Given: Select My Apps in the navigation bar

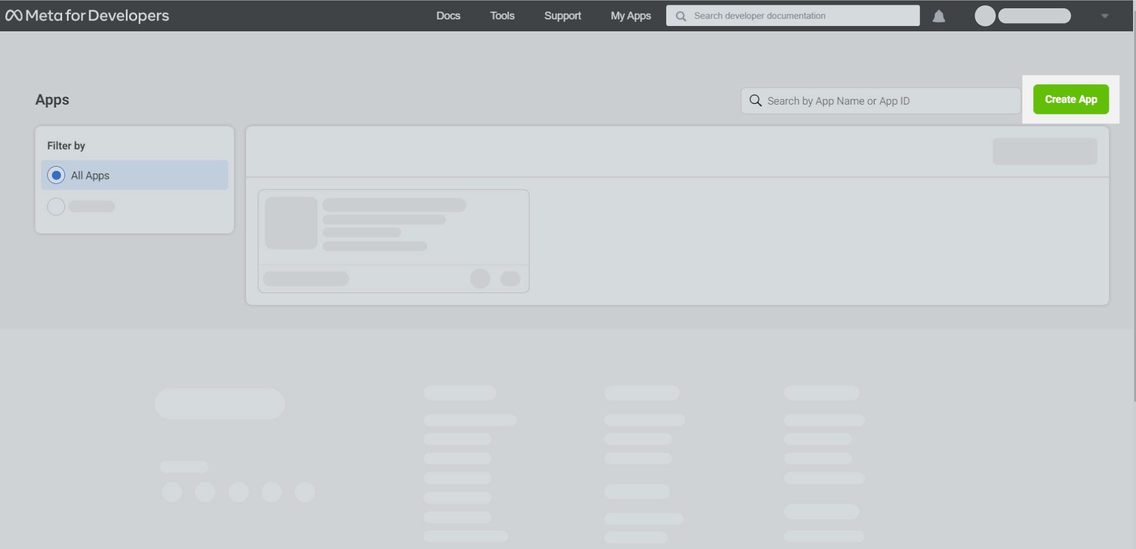Looking at the screenshot, I should 630,16.
